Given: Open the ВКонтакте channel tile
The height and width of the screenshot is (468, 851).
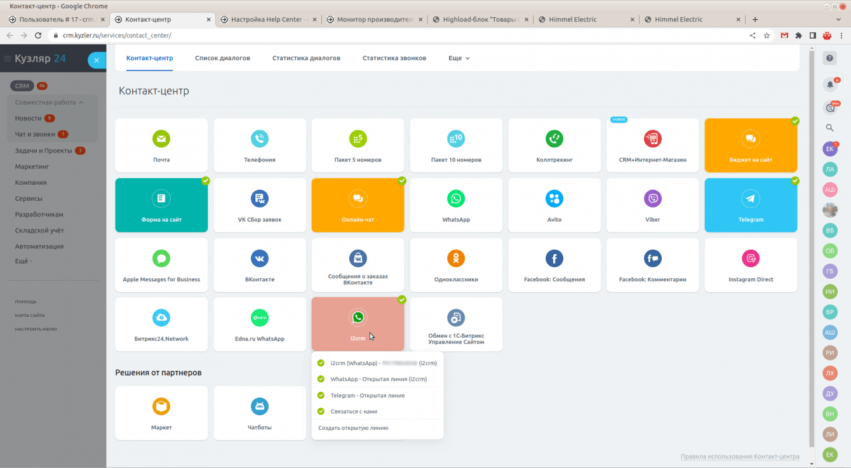Looking at the screenshot, I should (260, 265).
